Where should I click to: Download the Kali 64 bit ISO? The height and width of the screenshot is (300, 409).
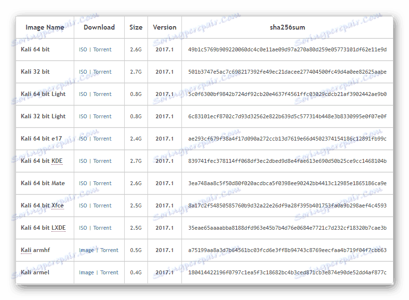83,49
